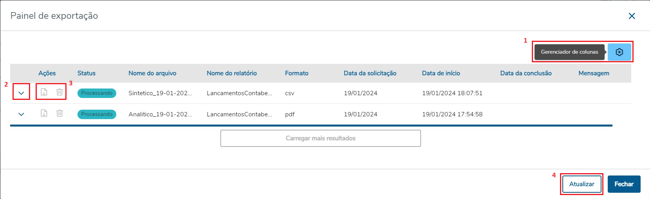This screenshot has height=199, width=650.
Task: Download the Sintetico csv export file
Action: click(44, 92)
